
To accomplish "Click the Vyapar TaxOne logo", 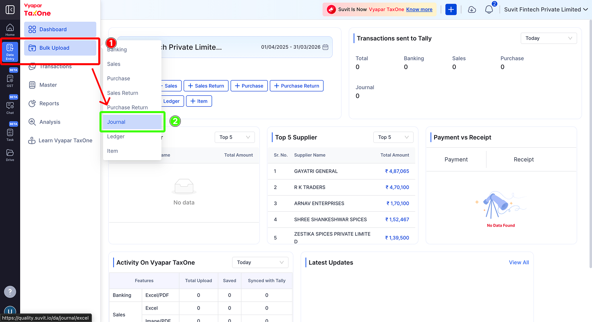I will point(37,10).
